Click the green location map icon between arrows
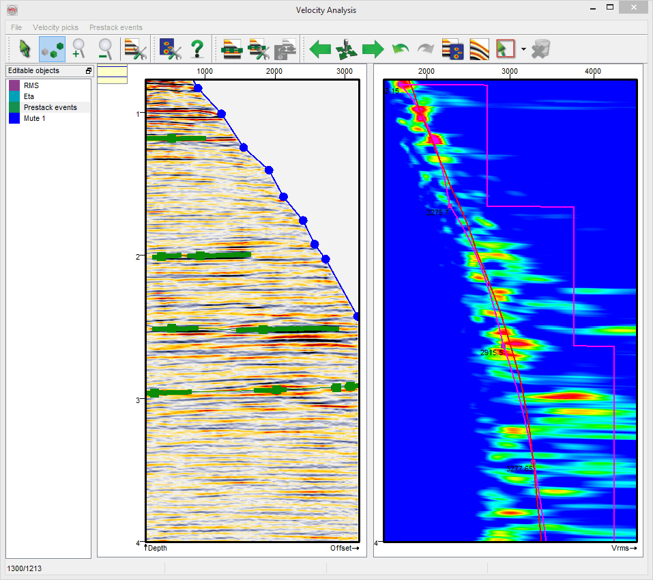 pos(347,49)
